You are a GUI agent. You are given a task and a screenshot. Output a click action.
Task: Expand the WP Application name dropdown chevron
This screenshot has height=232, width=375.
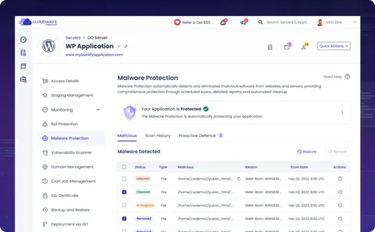pos(119,46)
